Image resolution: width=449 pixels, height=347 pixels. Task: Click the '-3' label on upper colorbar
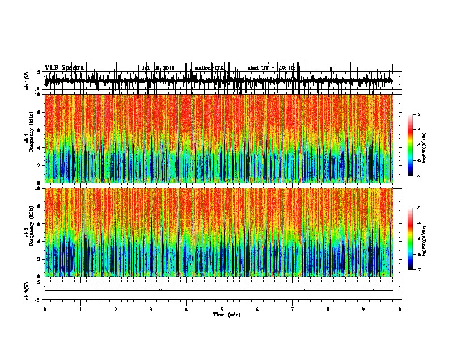418,115
